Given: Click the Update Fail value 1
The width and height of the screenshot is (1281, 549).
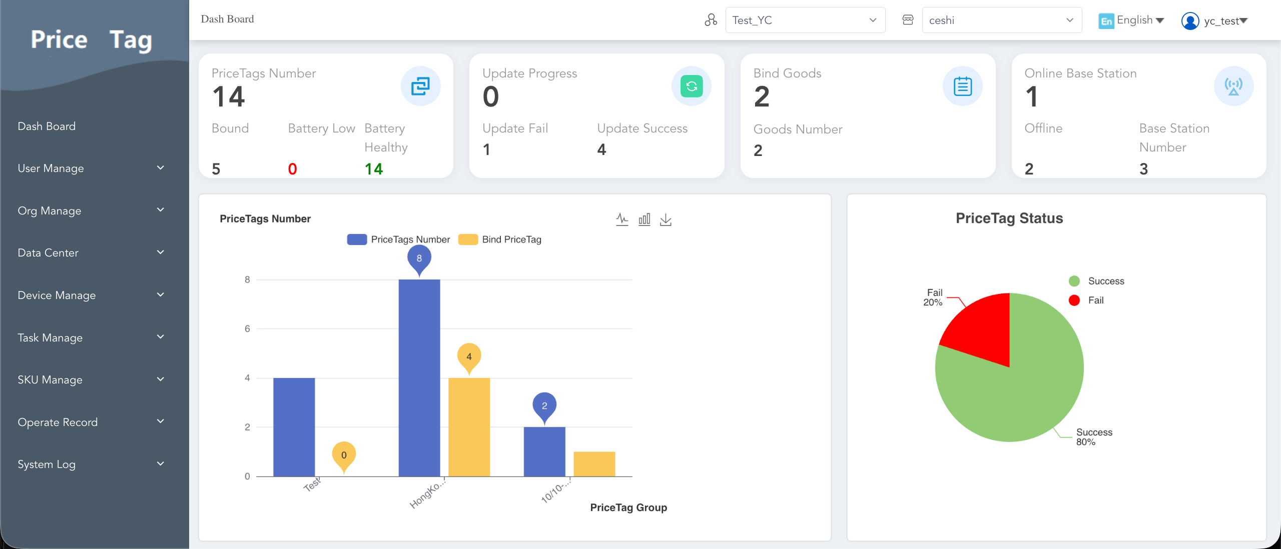Looking at the screenshot, I should coord(486,149).
